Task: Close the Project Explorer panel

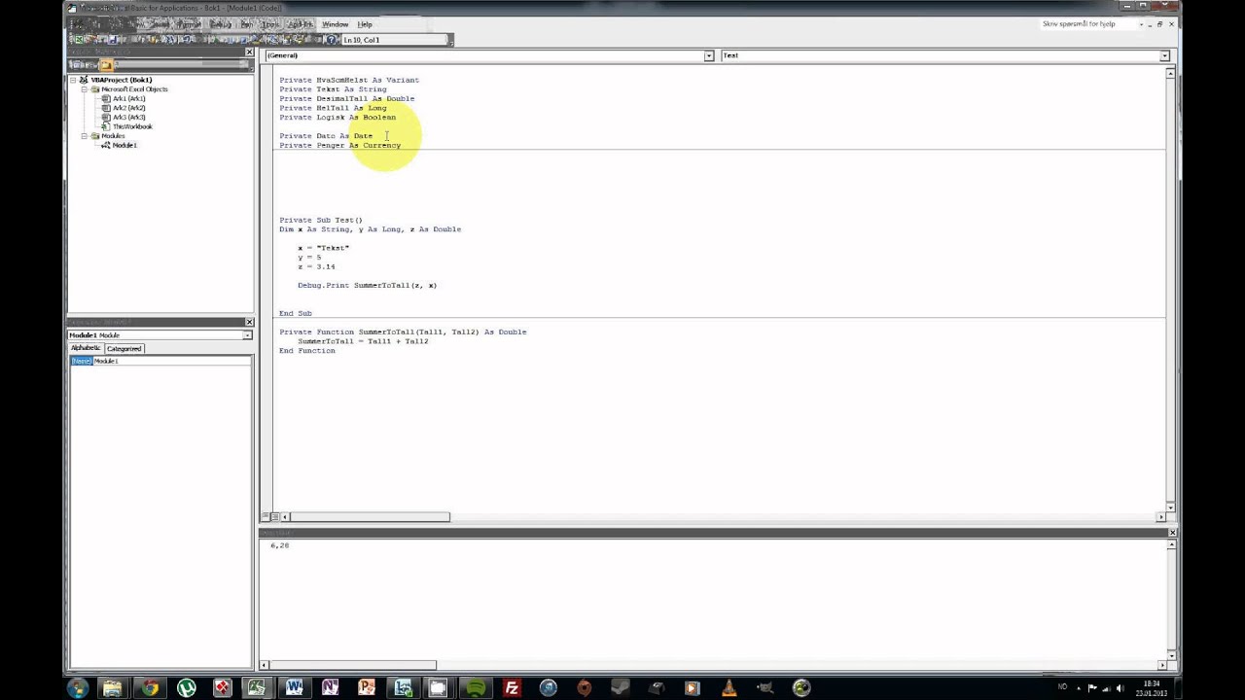Action: coord(249,52)
